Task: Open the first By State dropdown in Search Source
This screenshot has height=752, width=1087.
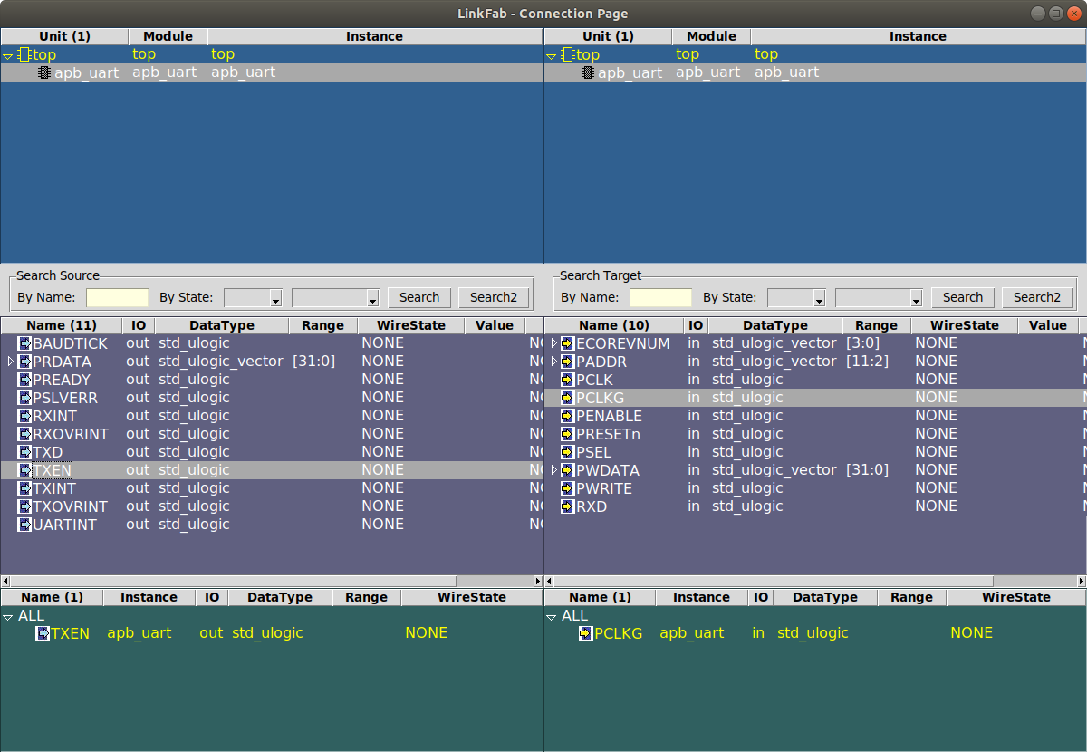Action: coord(253,297)
